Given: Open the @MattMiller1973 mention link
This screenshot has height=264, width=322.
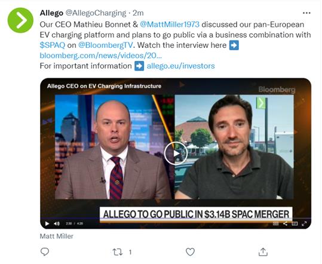Looking at the screenshot, I should 170,24.
